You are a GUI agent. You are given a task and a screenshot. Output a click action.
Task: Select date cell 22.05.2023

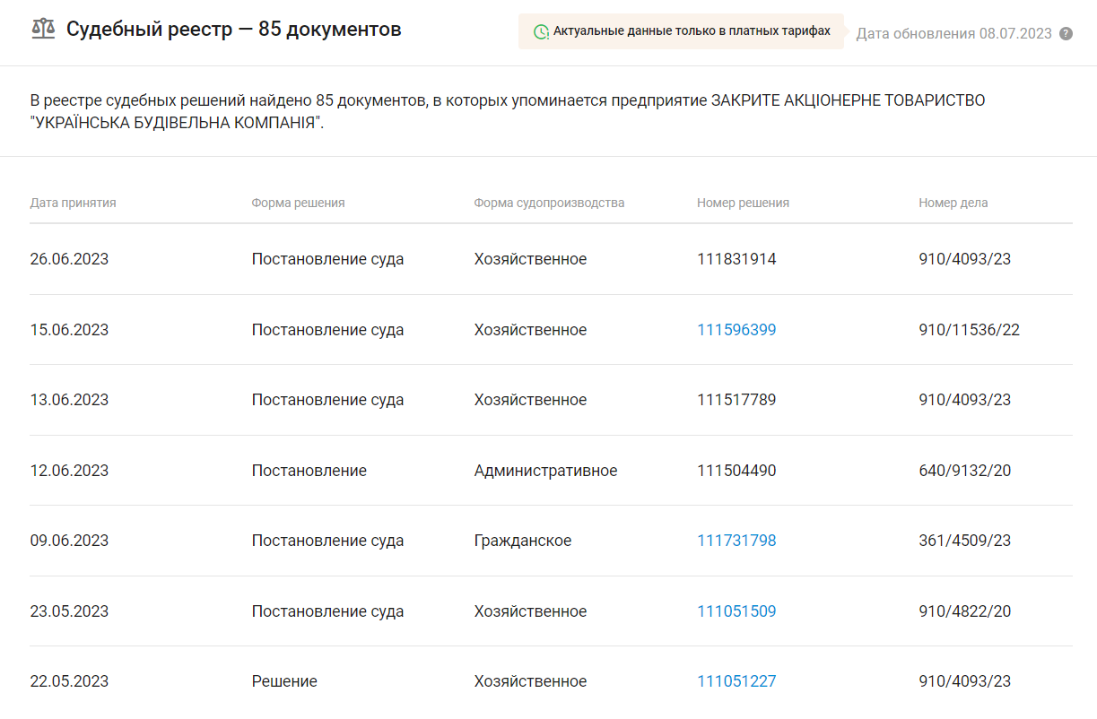click(69, 681)
